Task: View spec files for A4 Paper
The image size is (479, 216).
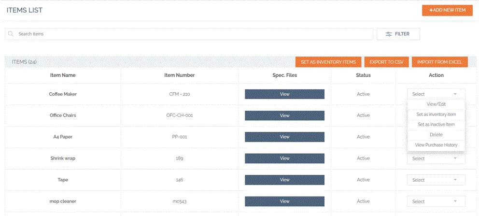Action: pyautogui.click(x=284, y=137)
